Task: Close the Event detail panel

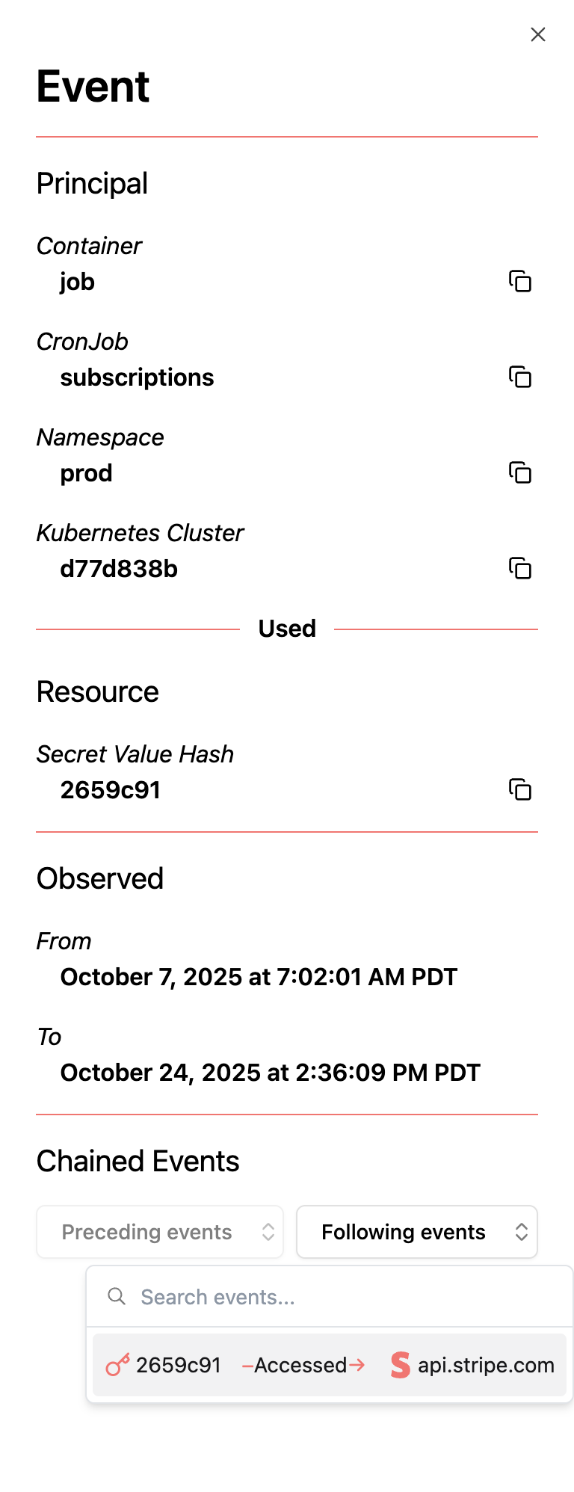Action: 537,34
